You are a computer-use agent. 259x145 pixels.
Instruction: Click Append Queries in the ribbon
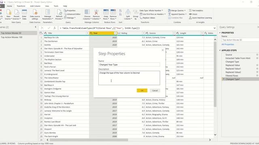177,14
